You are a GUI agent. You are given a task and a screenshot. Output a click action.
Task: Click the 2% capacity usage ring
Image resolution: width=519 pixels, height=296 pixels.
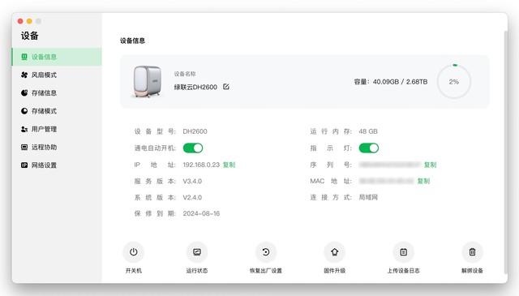click(454, 81)
